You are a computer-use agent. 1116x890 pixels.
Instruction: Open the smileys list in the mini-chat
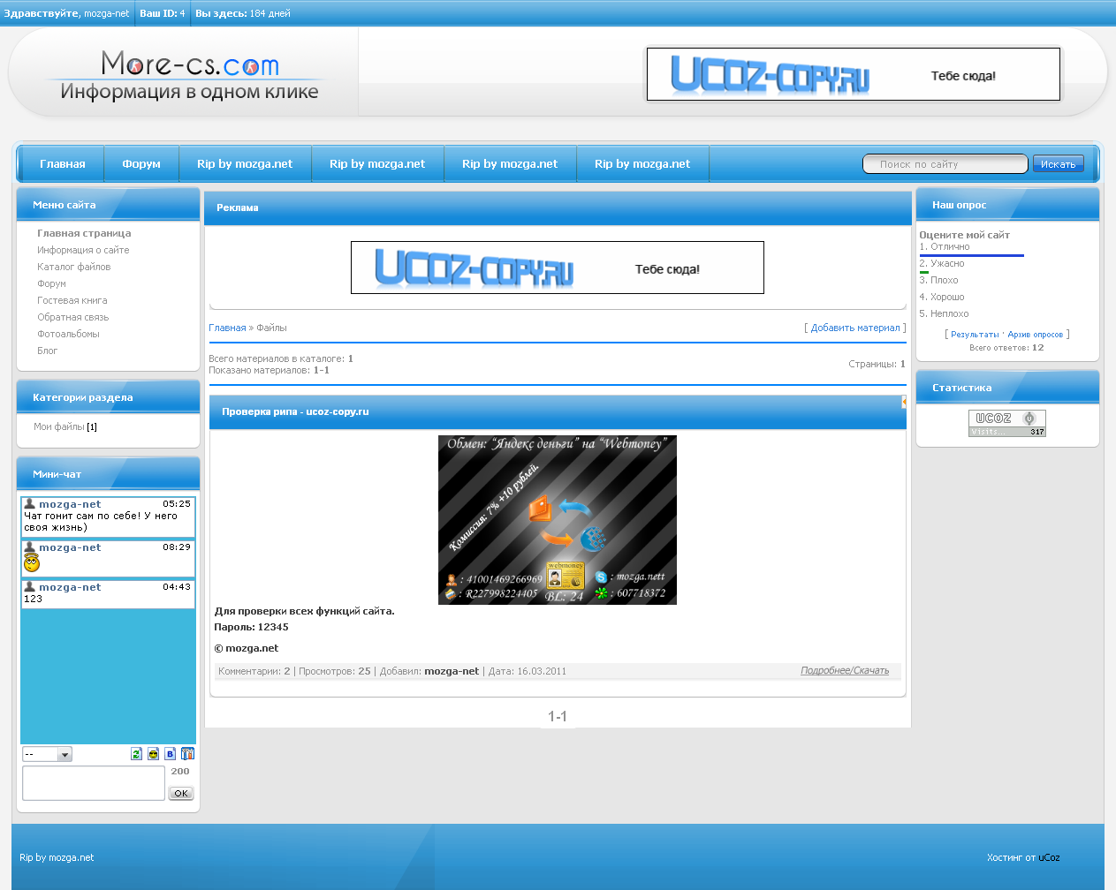[154, 754]
